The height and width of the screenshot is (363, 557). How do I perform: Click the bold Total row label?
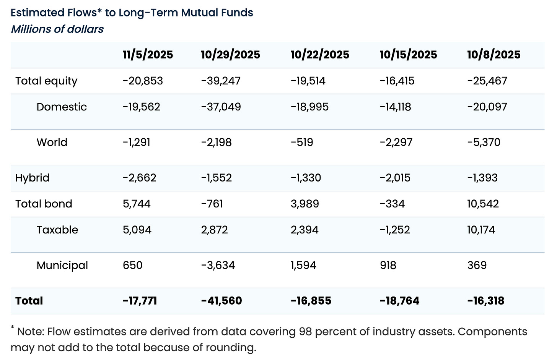coord(29,301)
